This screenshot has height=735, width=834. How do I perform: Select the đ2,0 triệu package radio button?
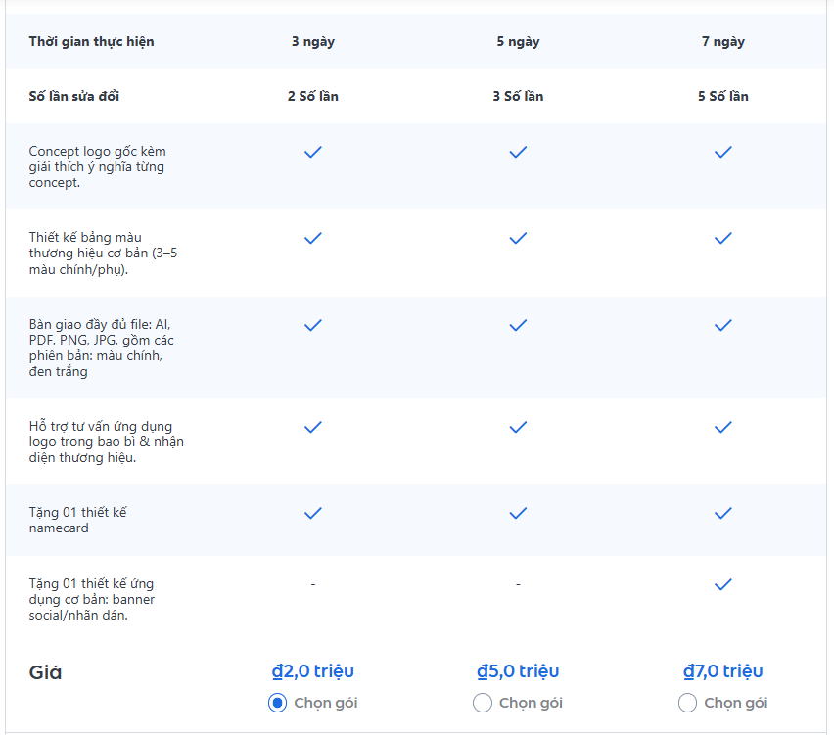[277, 703]
